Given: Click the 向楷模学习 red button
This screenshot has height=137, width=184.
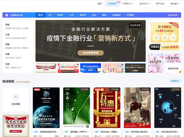Looking at the screenshot, I should [16, 131].
